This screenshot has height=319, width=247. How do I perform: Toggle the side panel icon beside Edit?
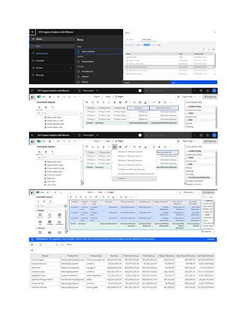(33, 97)
